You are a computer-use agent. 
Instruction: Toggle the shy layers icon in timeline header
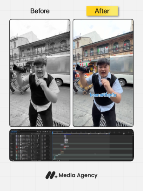43,132
